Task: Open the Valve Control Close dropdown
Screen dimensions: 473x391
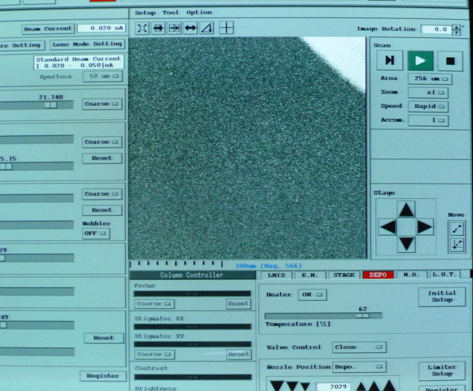Action: coord(359,347)
